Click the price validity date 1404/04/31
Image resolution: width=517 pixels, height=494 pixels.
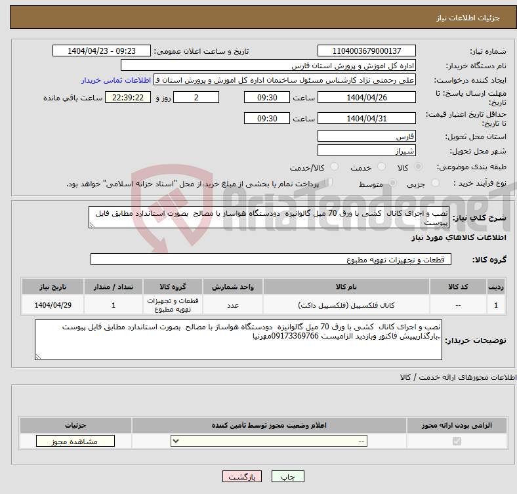[x=366, y=118]
